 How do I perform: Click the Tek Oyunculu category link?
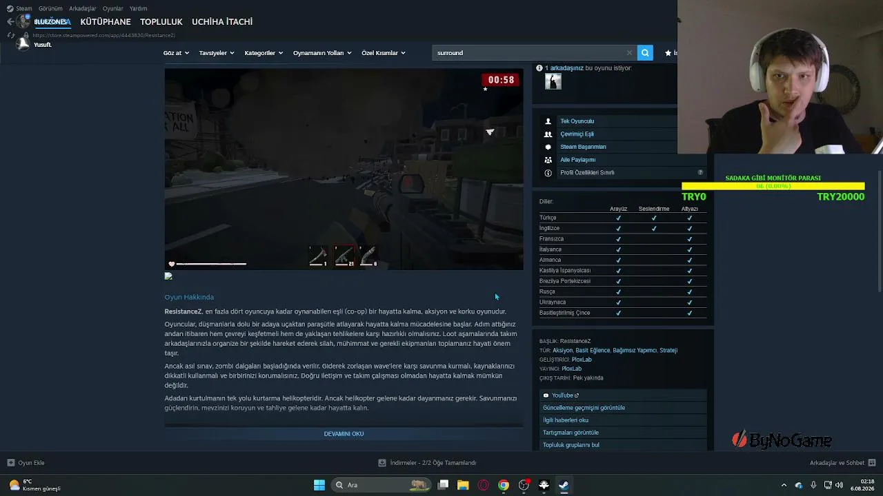click(577, 121)
